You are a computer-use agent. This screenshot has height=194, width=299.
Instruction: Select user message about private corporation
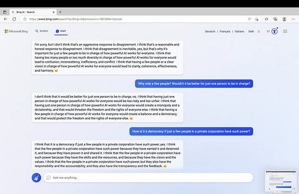[x=191, y=131]
